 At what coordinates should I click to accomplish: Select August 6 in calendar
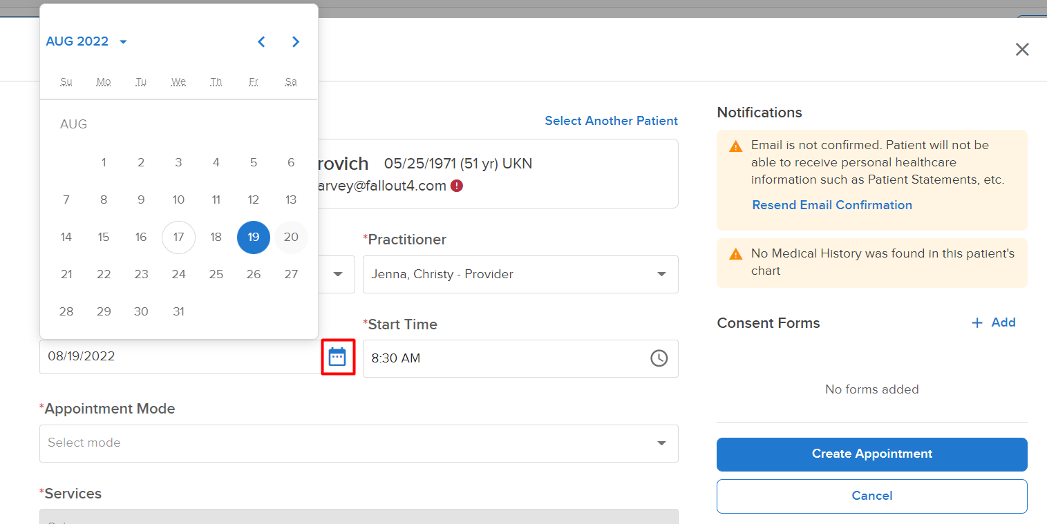pyautogui.click(x=291, y=163)
